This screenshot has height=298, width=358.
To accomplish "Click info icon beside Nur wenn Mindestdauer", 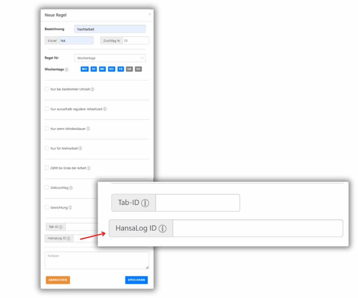I will point(88,129).
